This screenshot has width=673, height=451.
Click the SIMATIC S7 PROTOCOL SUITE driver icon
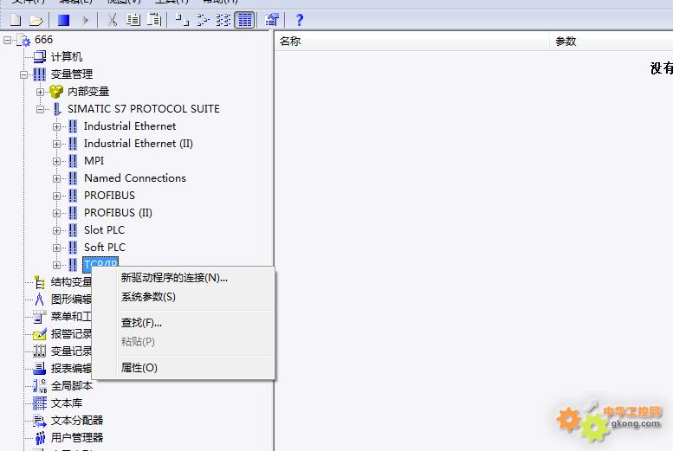pos(57,109)
